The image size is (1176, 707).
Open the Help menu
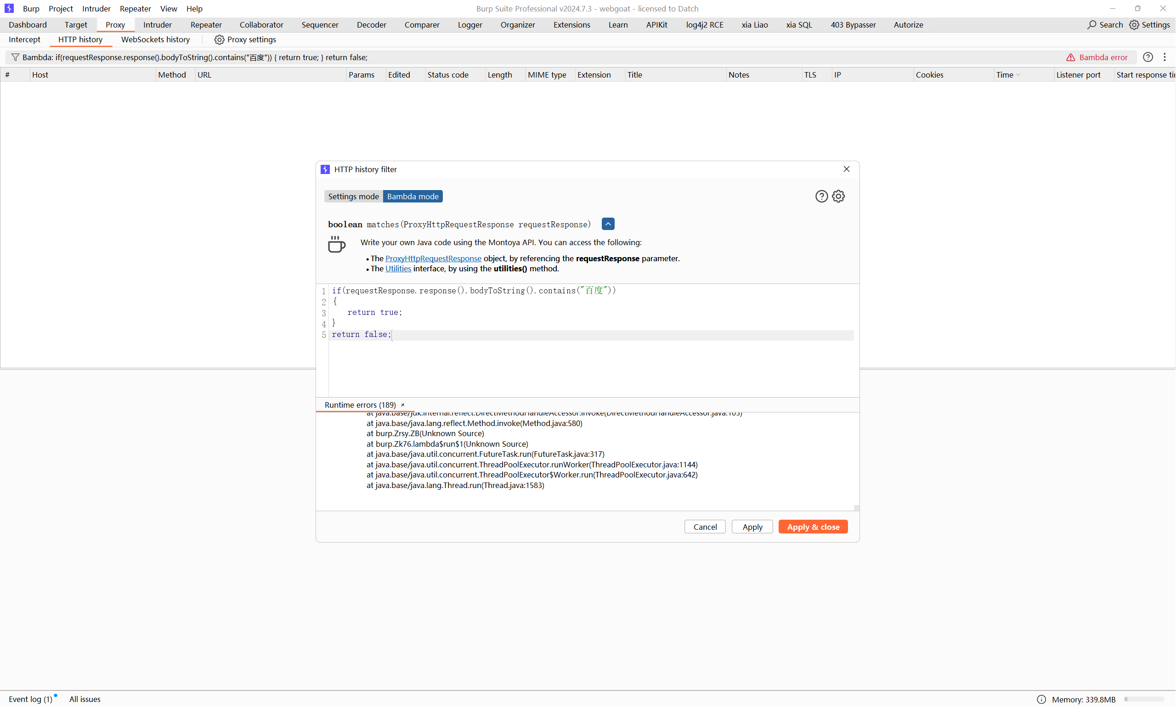(194, 9)
